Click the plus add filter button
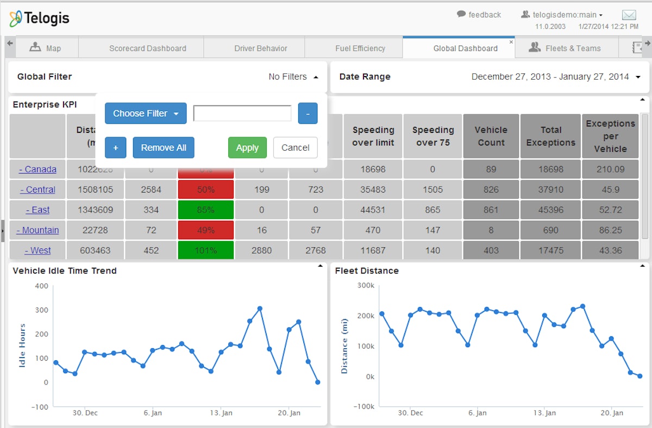The image size is (652, 428). pyautogui.click(x=115, y=148)
